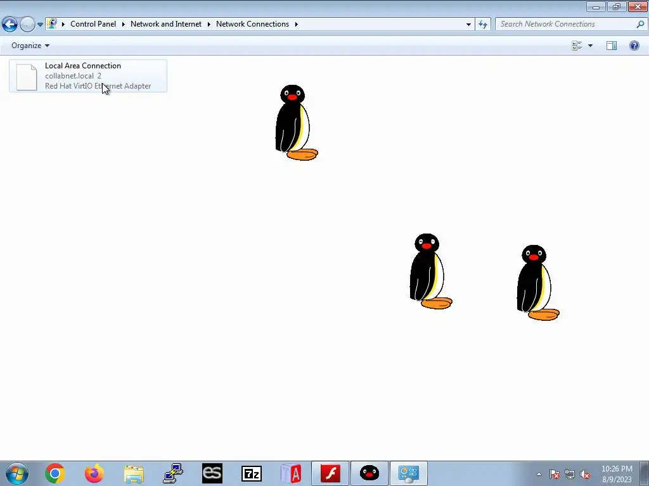Viewport: 649px width, 486px height.
Task: Open the recent pages dropdown arrow
Action: pyautogui.click(x=40, y=25)
